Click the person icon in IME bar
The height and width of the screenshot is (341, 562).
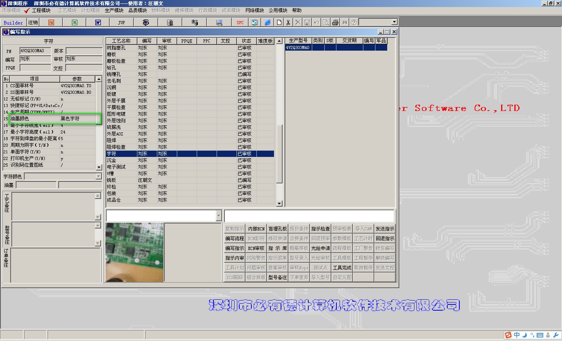point(548,335)
